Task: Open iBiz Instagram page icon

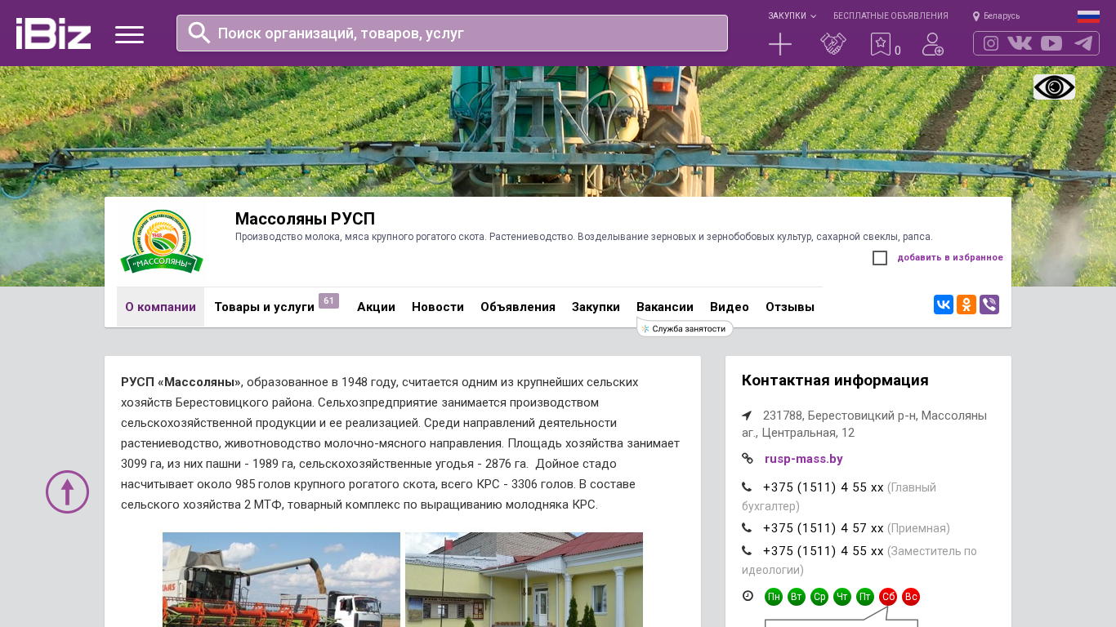Action: pyautogui.click(x=991, y=43)
